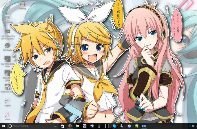This screenshot has width=197, height=129.
Task: Open the Nico-nama desktop capture shortcut
Action: pyautogui.click(x=8, y=34)
